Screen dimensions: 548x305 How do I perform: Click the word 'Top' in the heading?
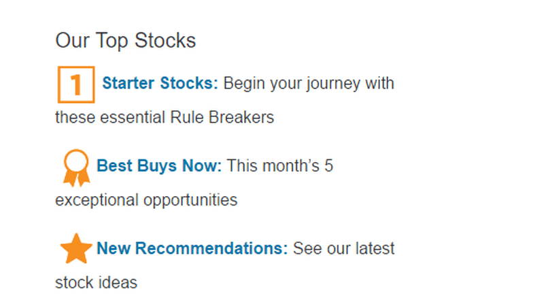coord(112,42)
